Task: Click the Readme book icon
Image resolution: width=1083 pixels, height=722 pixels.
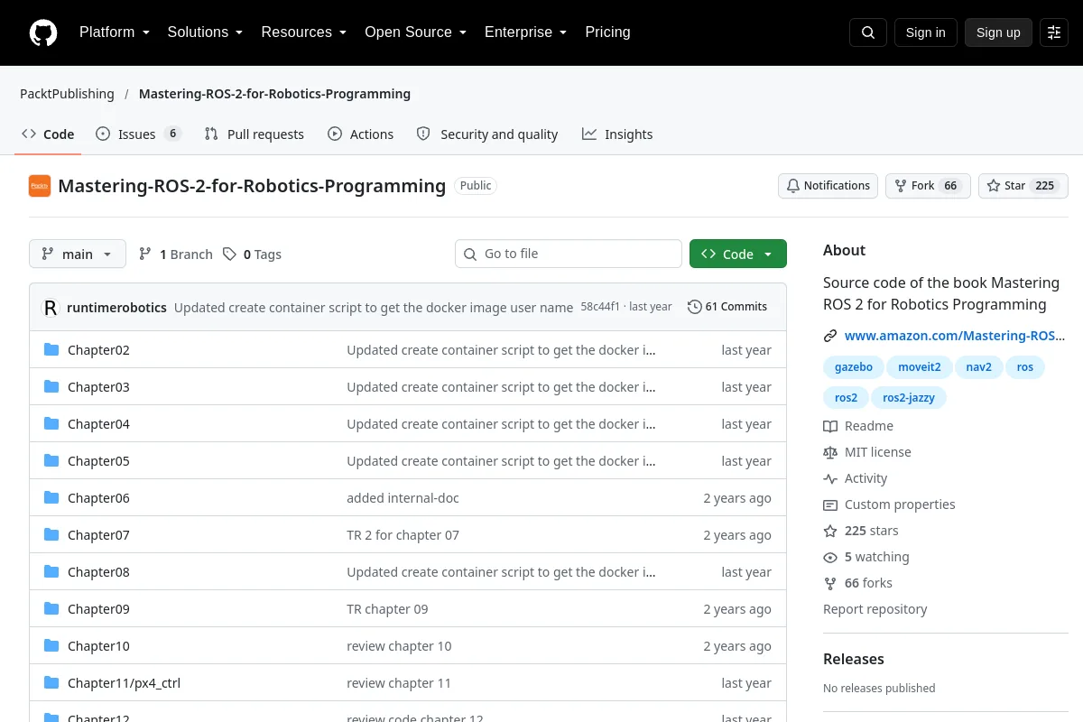Action: [830, 426]
